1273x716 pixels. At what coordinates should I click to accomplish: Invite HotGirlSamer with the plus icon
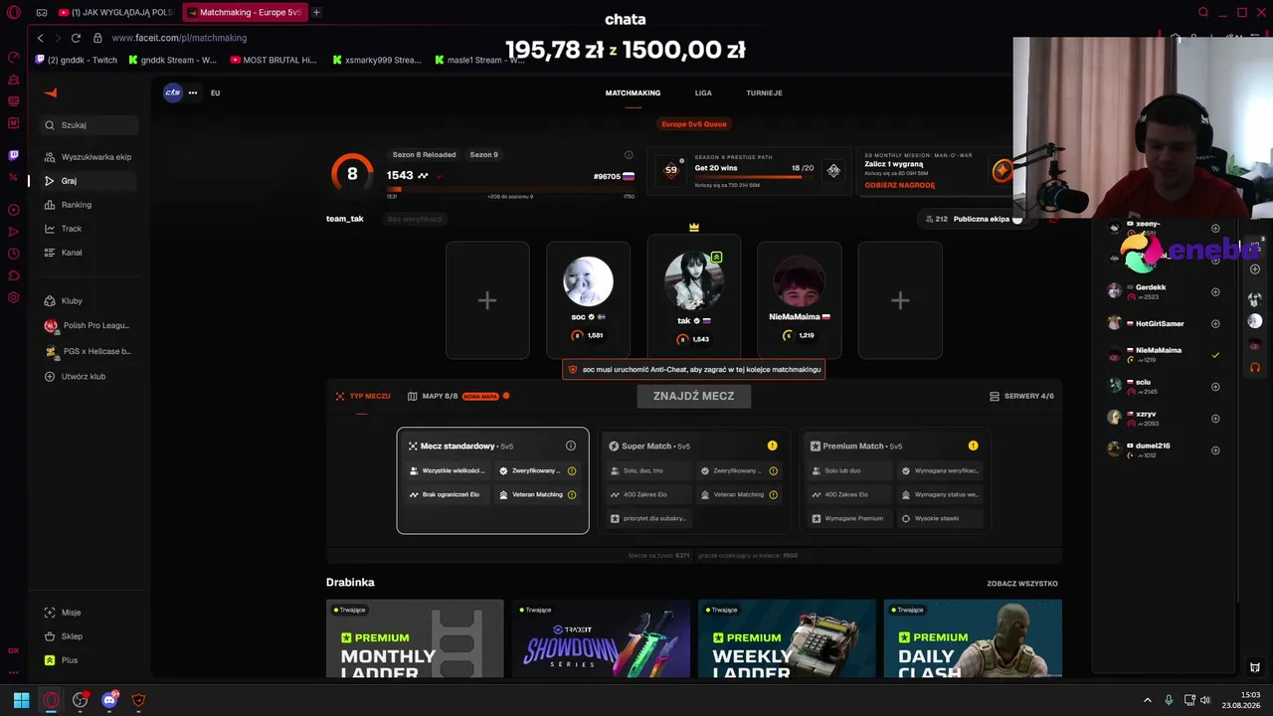click(x=1215, y=323)
